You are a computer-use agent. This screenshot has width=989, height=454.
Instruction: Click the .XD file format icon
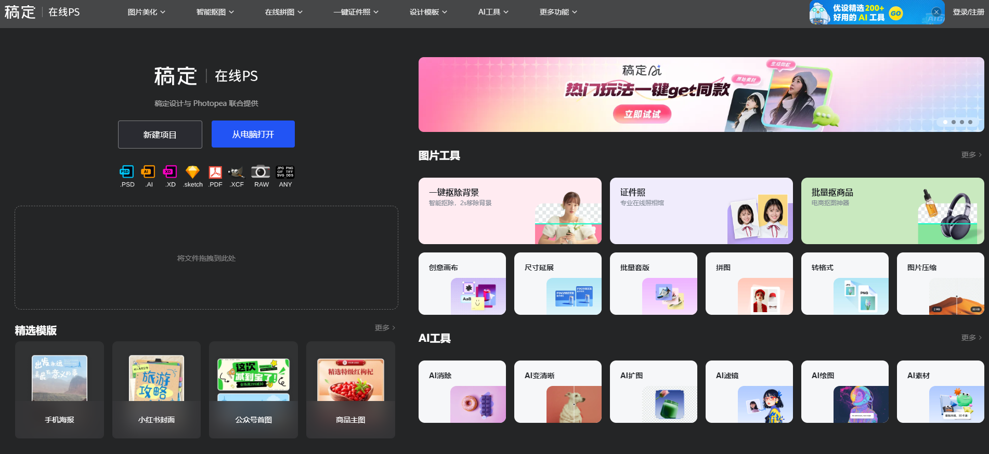coord(170,171)
